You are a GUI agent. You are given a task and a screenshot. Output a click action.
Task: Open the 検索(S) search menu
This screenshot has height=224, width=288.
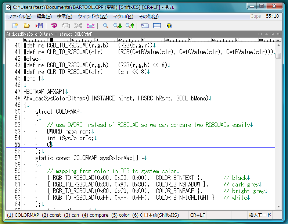click(64, 17)
